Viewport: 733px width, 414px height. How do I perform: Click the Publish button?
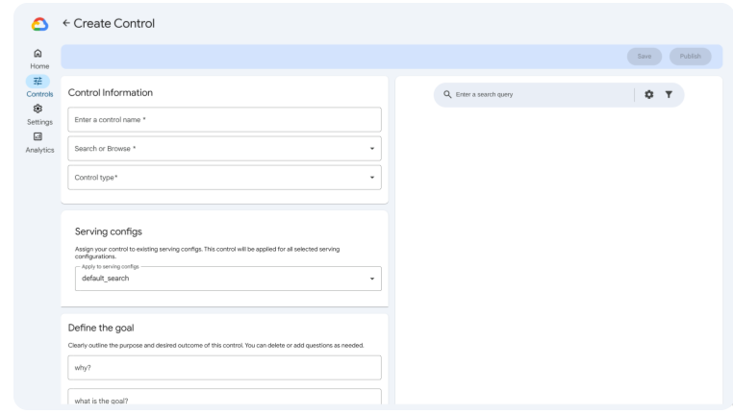[690, 57]
